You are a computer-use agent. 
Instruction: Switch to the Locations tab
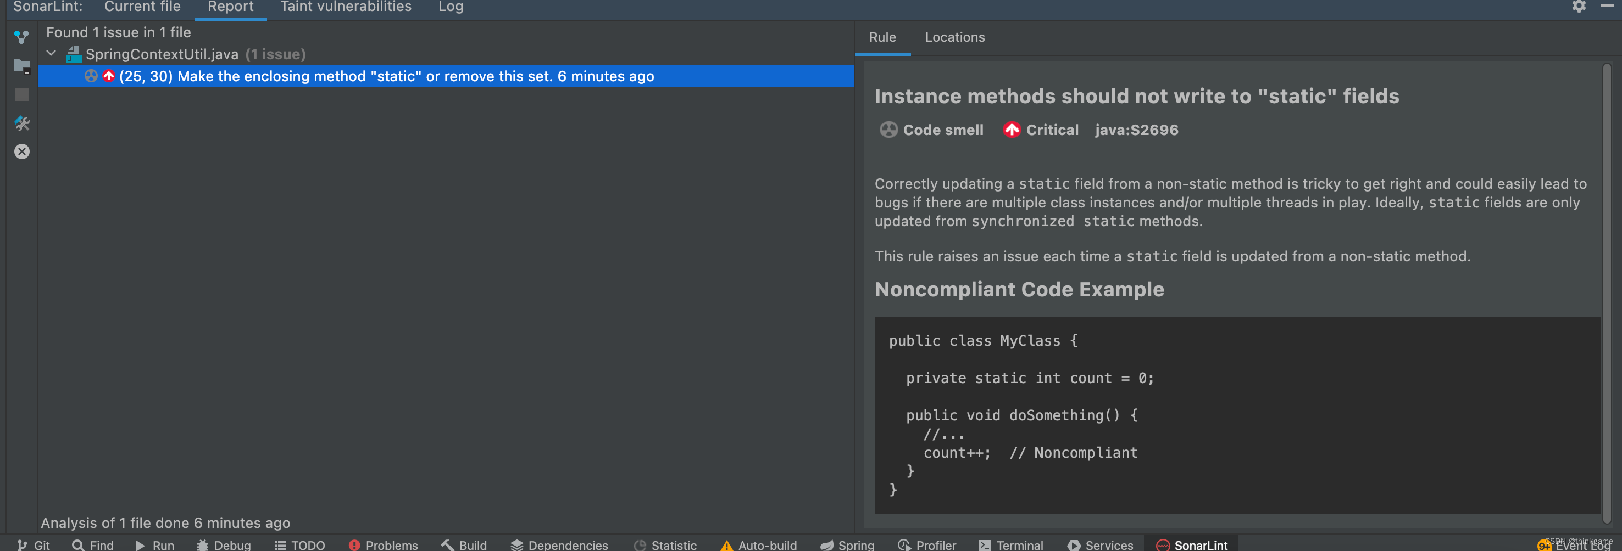(954, 37)
